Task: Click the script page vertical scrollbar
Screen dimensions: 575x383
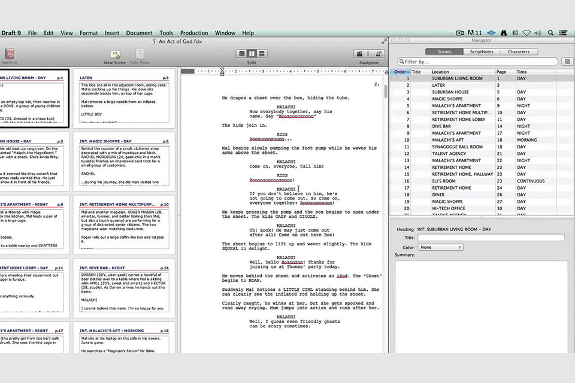Action: (386, 91)
